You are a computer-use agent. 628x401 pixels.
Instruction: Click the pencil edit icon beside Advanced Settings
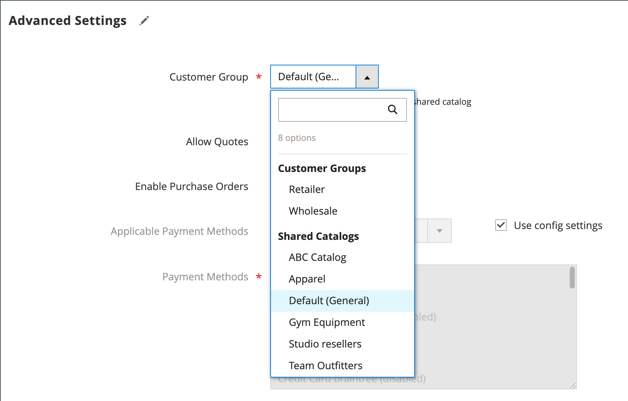click(x=144, y=21)
